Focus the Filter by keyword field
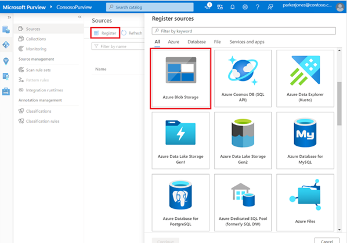This screenshot has width=347, height=243. point(244,31)
